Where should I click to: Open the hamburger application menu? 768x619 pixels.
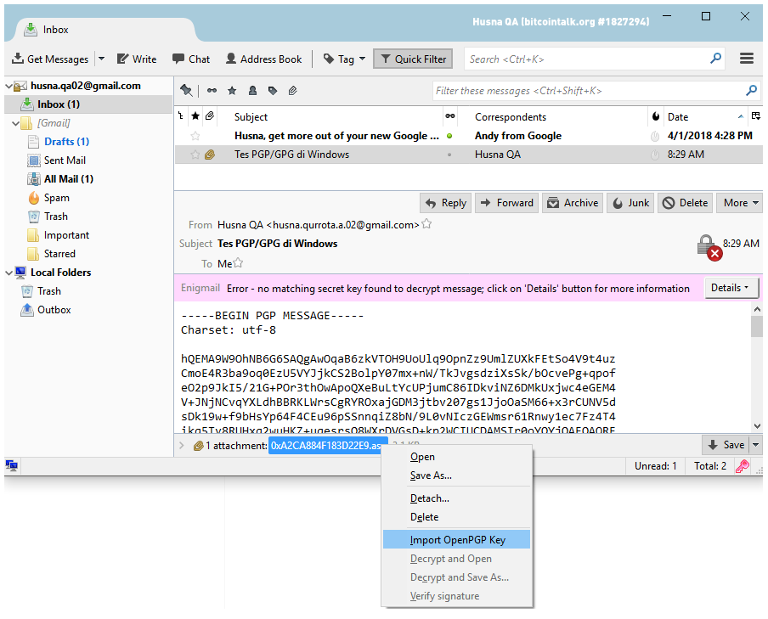click(x=747, y=59)
